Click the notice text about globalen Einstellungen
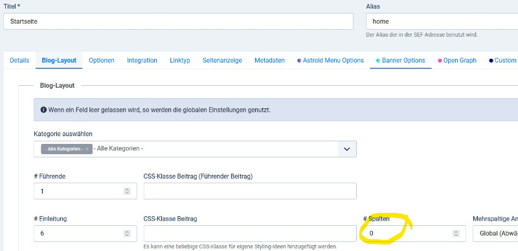Image resolution: width=518 pixels, height=251 pixels. click(159, 110)
